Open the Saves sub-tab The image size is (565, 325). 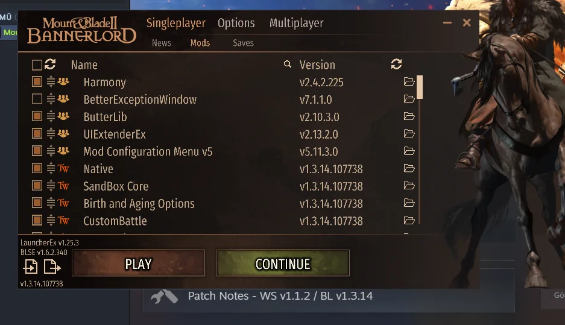243,43
